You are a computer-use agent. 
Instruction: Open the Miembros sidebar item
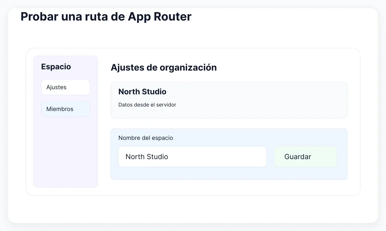[66, 109]
